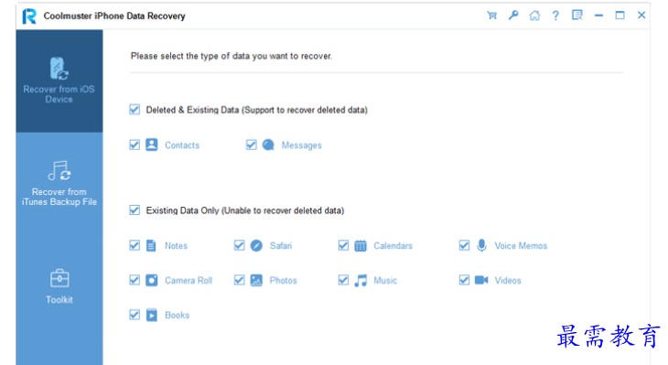Select the Music label
This screenshot has height=365, width=668.
point(385,280)
